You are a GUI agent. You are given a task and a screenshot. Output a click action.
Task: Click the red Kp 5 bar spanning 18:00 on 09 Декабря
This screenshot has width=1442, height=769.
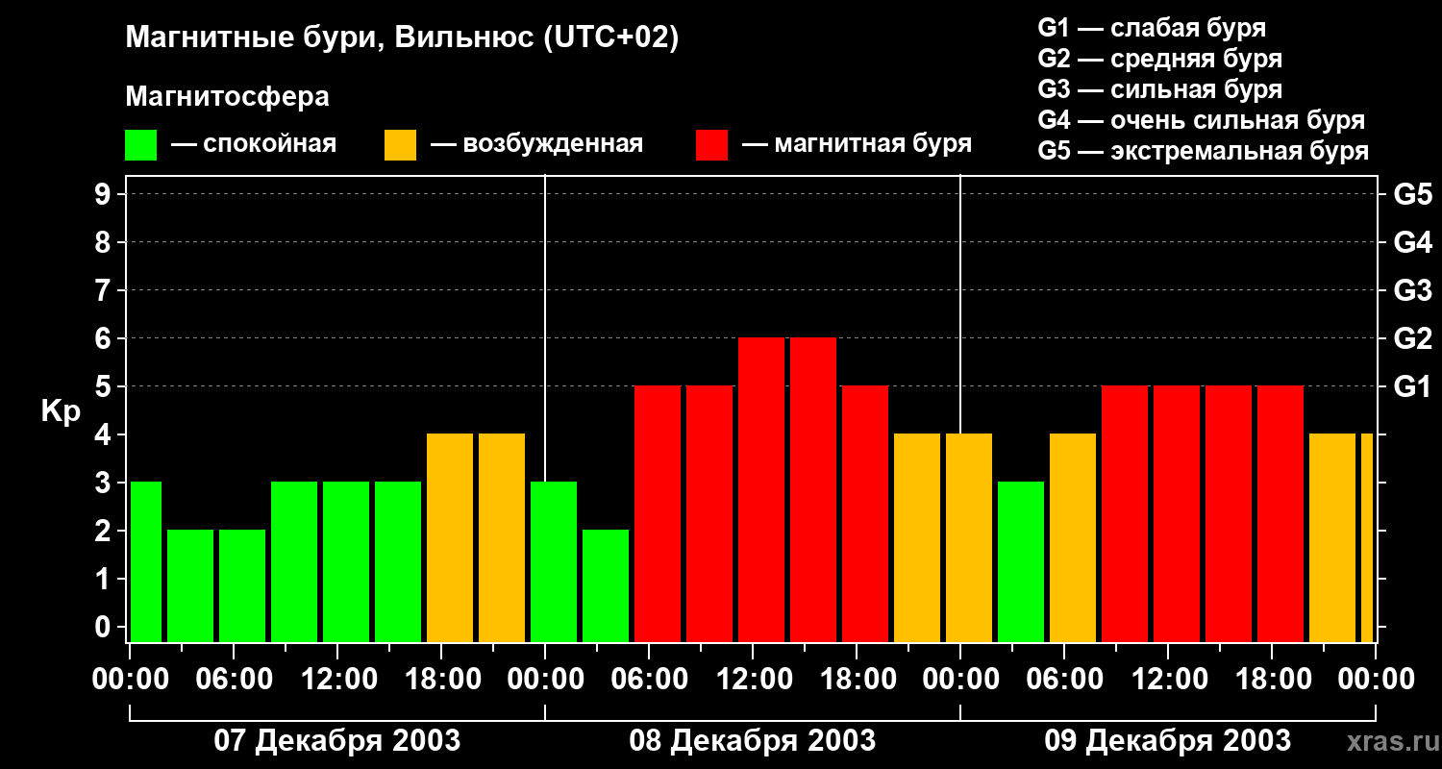[1280, 513]
